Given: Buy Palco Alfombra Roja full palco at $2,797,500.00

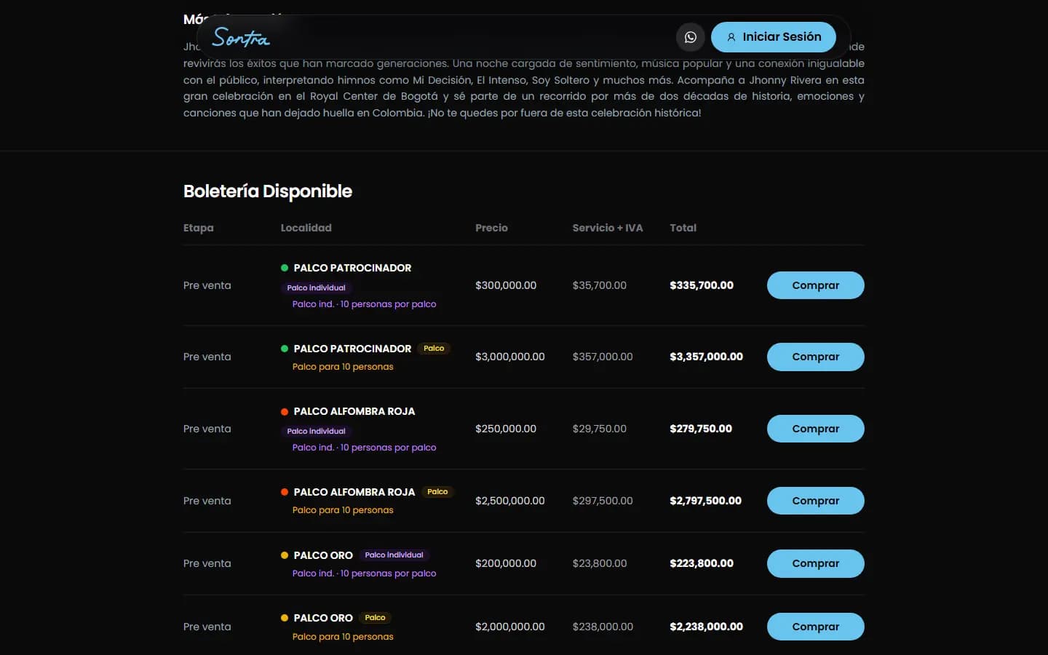Looking at the screenshot, I should (x=815, y=501).
